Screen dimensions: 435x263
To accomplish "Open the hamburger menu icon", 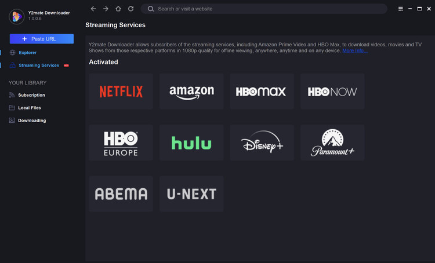I will tap(401, 9).
